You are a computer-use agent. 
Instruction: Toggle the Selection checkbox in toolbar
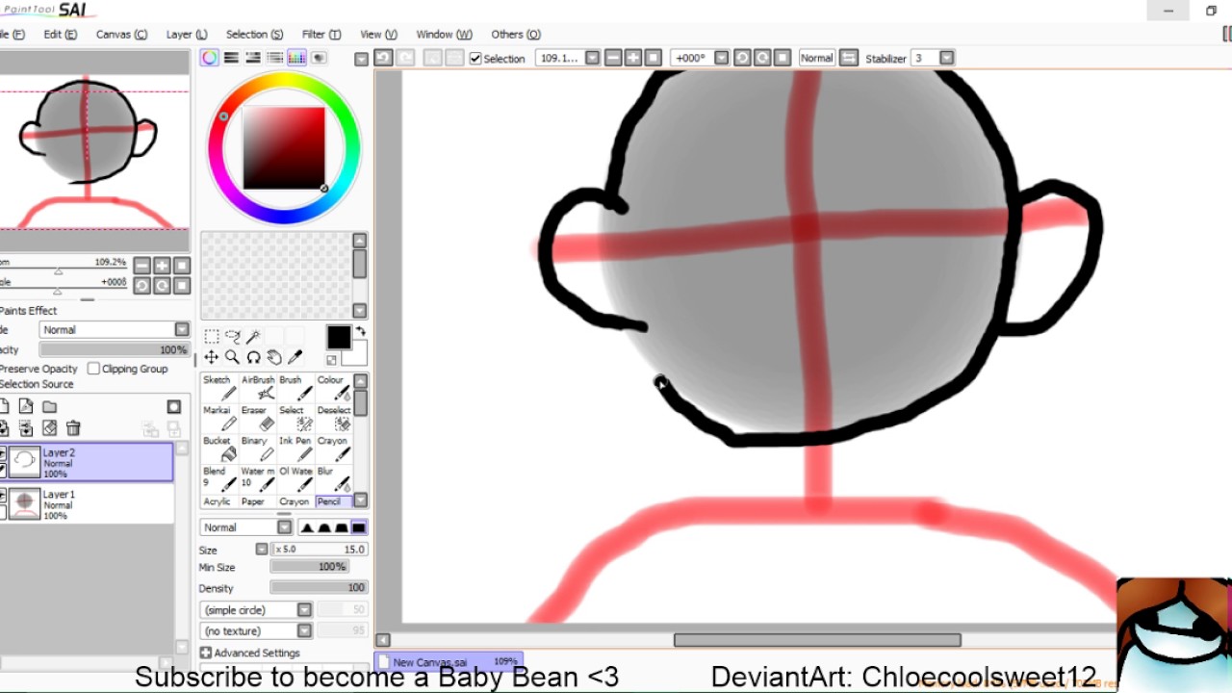coord(475,59)
